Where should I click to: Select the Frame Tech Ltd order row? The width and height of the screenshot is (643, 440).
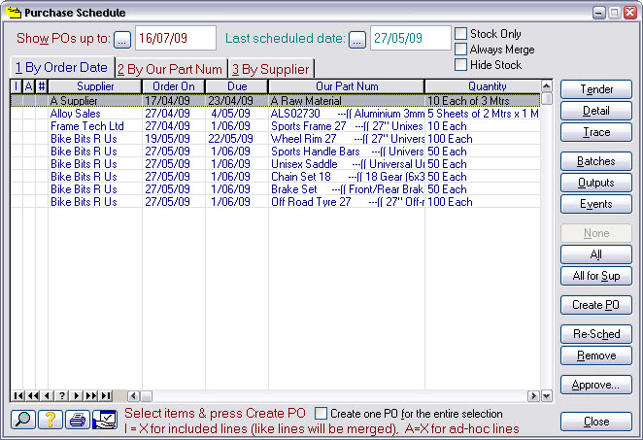(x=87, y=126)
